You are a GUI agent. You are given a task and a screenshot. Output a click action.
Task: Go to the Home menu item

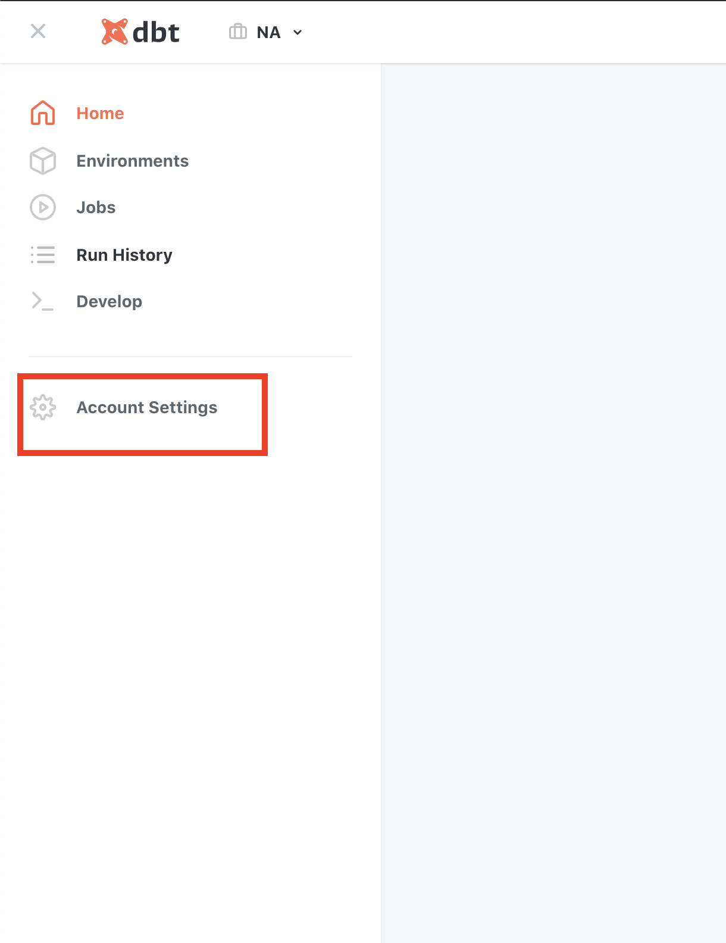(100, 114)
